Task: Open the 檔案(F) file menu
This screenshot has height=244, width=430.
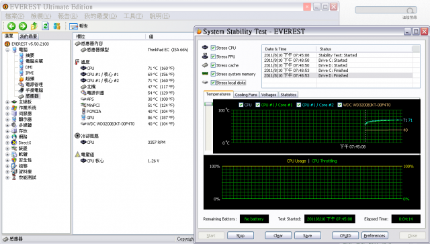Action: click(x=15, y=16)
